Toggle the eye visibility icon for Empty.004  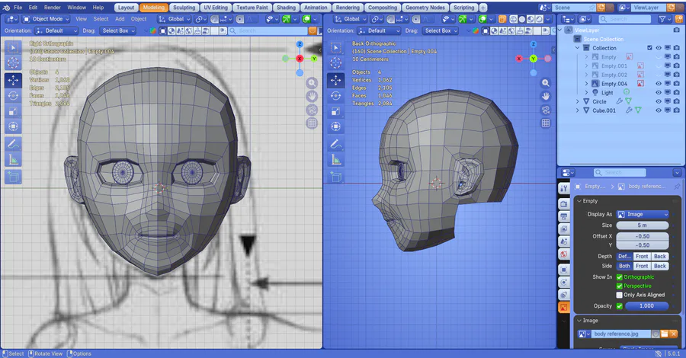659,84
